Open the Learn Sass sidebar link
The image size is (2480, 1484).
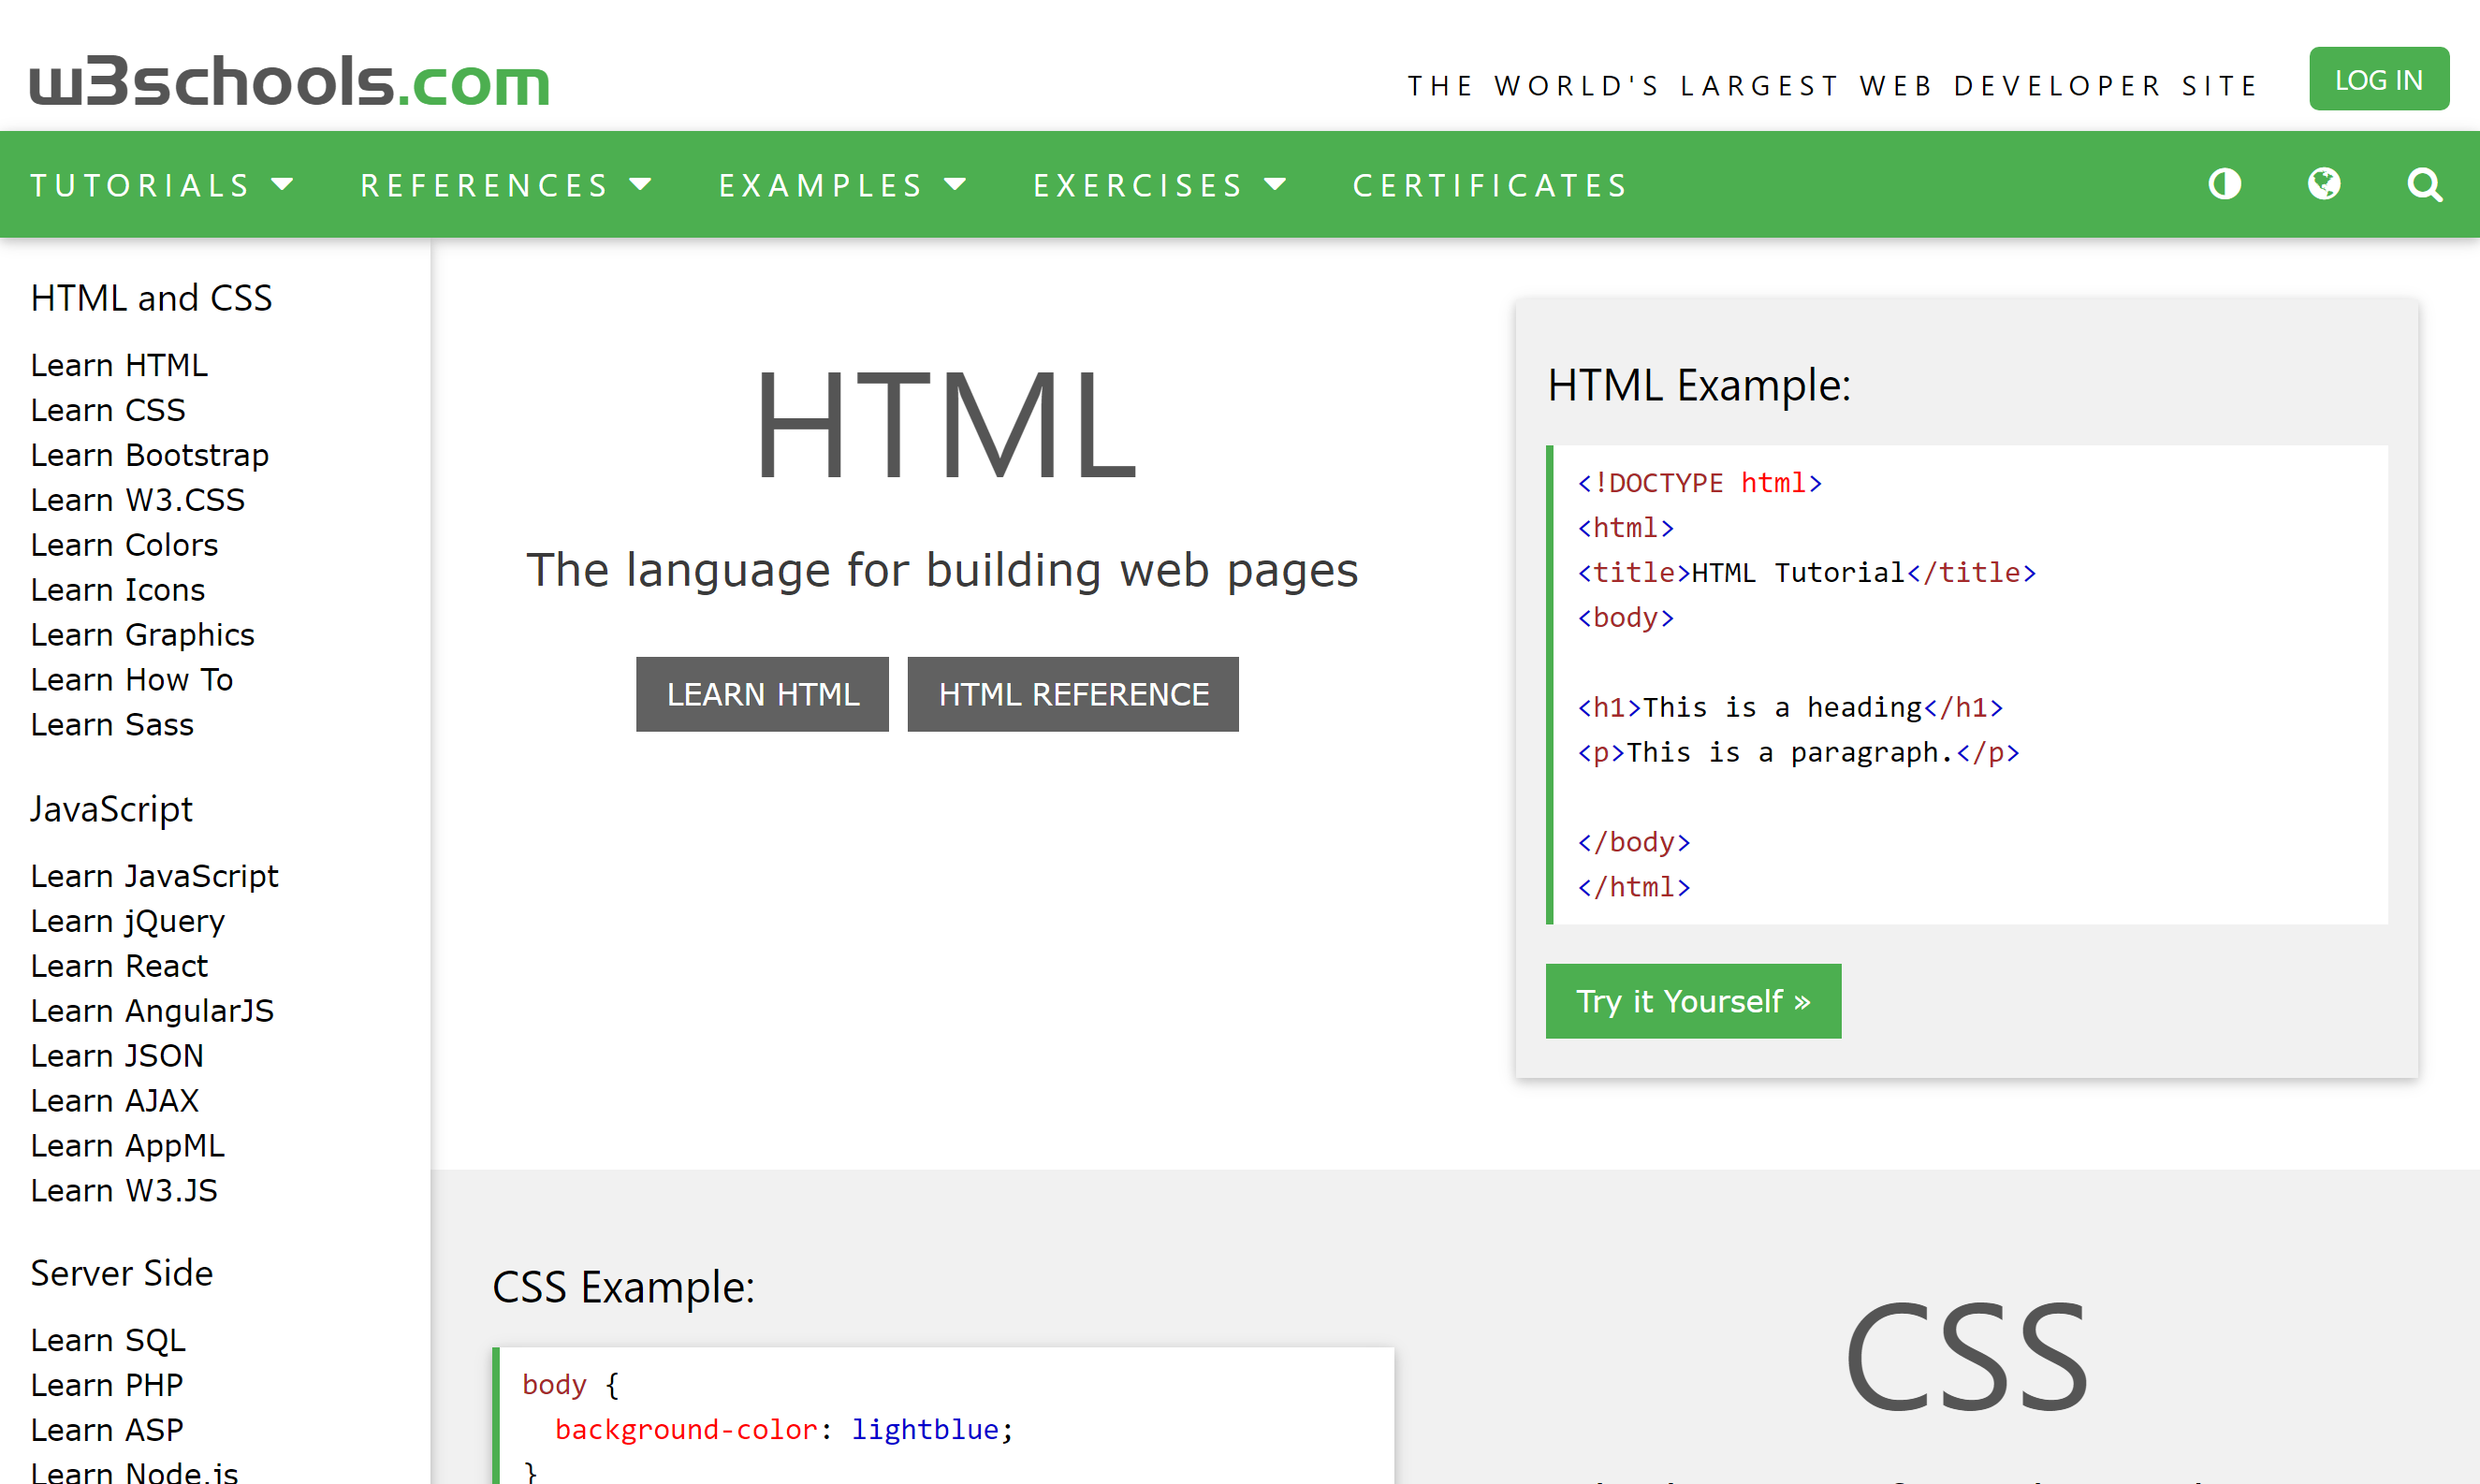click(112, 725)
